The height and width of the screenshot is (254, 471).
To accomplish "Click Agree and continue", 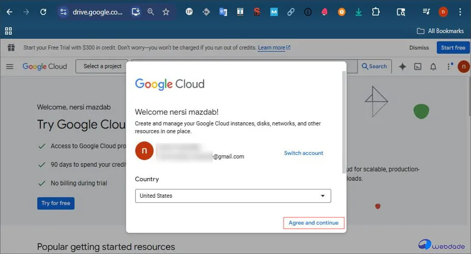I will [313, 223].
